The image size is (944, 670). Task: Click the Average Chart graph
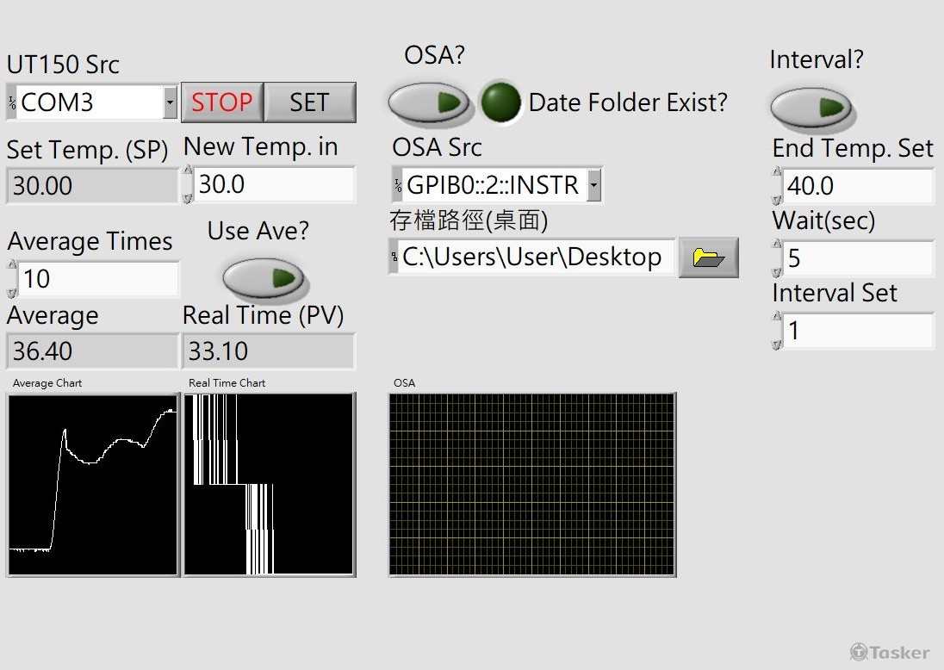(93, 485)
